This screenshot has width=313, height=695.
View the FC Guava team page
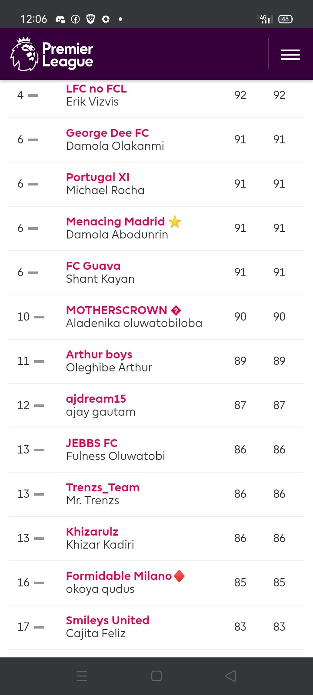[x=93, y=266]
